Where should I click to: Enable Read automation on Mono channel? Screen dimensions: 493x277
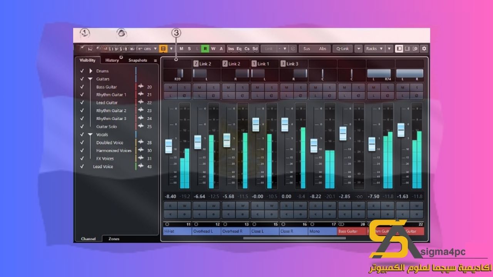point(315,205)
